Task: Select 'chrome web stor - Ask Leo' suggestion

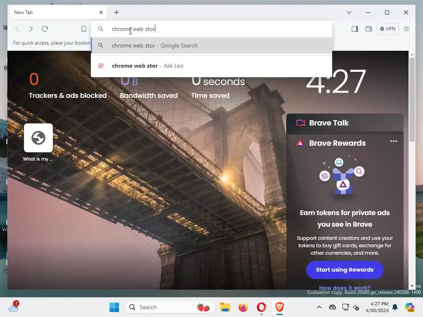Action: (x=211, y=66)
